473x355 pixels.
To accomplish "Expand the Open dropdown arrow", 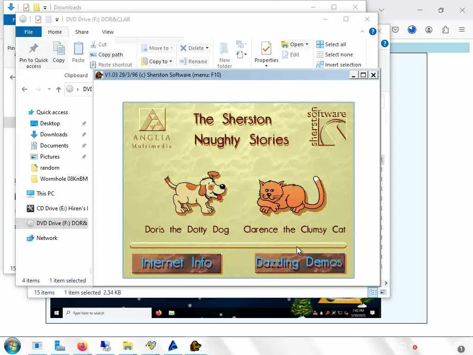I will pos(307,44).
